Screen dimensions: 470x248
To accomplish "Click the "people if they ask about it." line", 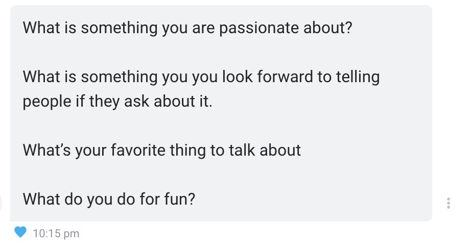I will 118,101.
